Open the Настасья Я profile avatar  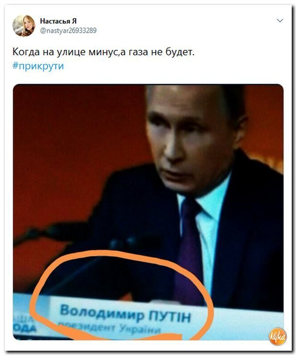pyautogui.click(x=24, y=25)
